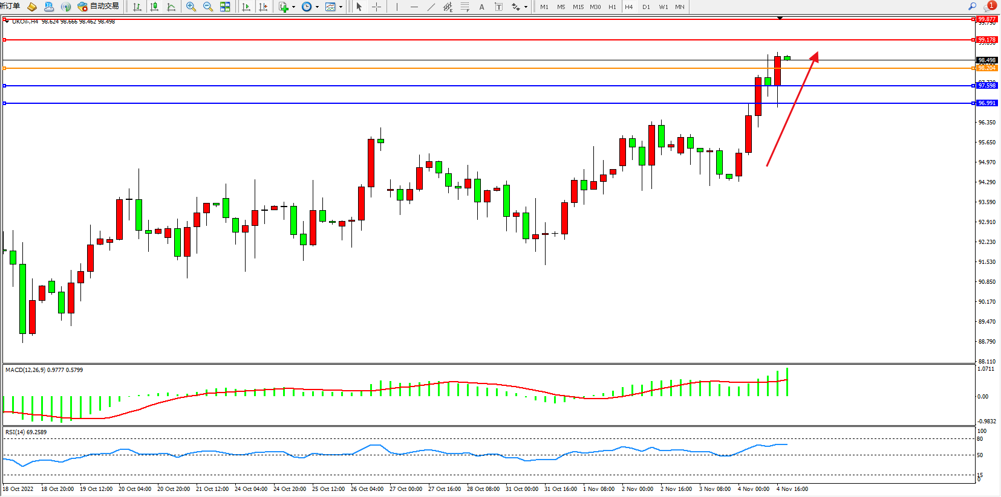Switch to the M15 timeframe
Screen dimensions: 1001x497
[x=578, y=7]
